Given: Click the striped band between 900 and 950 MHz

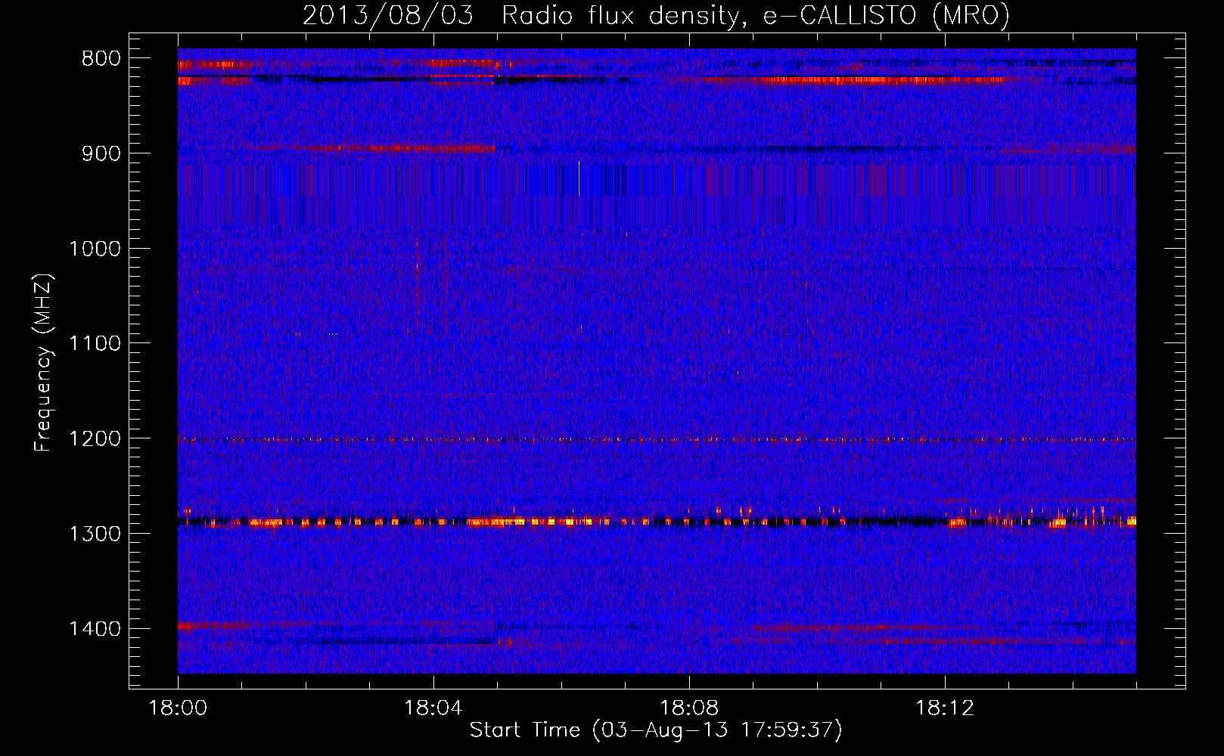Looking at the screenshot, I should click(657, 181).
